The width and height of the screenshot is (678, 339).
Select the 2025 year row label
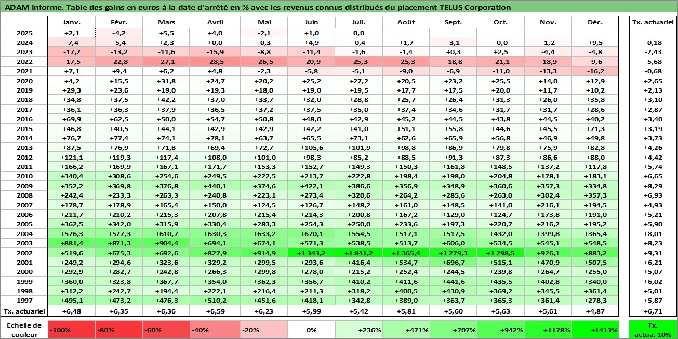click(24, 33)
